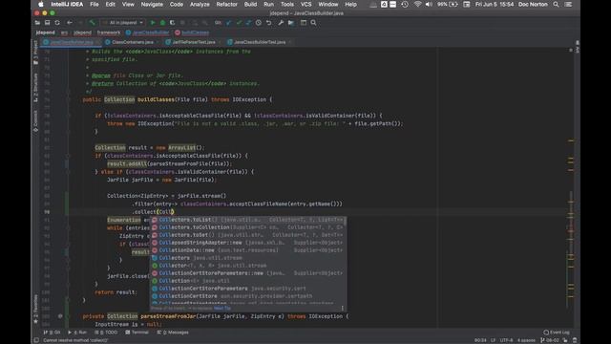Switch to JarFileParserTest.java tab
The image size is (611, 344).
[193, 42]
